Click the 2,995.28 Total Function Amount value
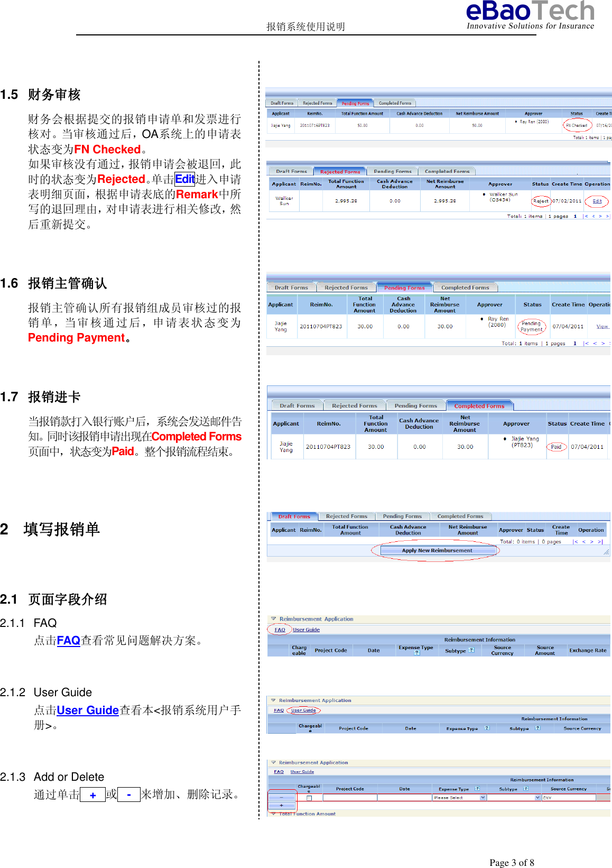612x868 pixels. (346, 201)
